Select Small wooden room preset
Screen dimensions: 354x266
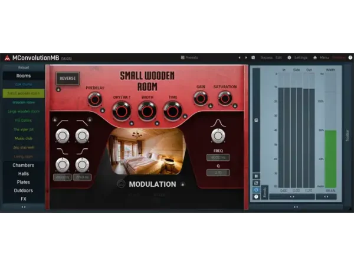click(x=24, y=93)
